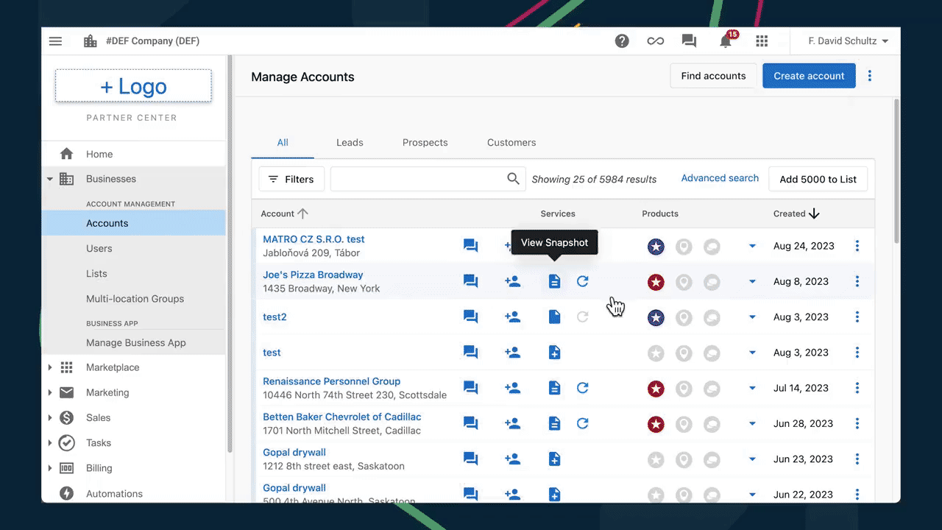
Task: Open the blue dropdown arrow on Gopal drywall row
Action: pos(752,459)
